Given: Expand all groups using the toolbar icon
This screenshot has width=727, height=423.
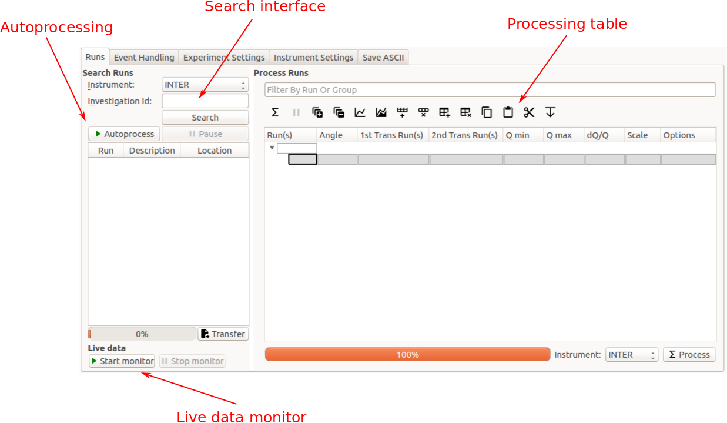Looking at the screenshot, I should click(x=317, y=112).
